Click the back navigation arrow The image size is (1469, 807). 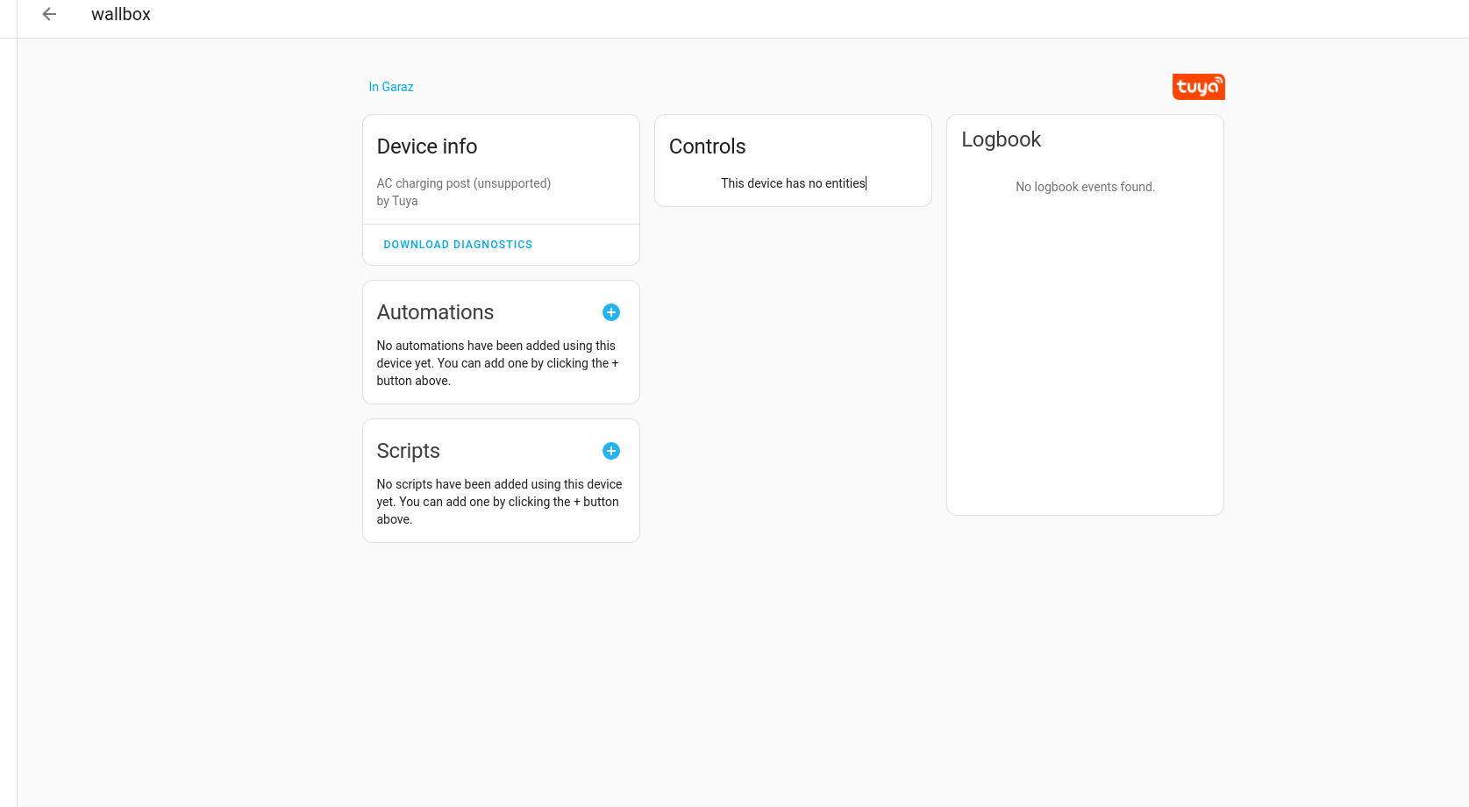point(49,14)
